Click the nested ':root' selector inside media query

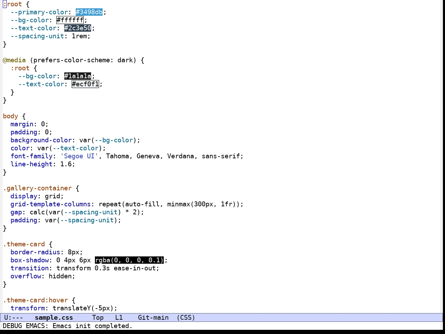coord(20,68)
